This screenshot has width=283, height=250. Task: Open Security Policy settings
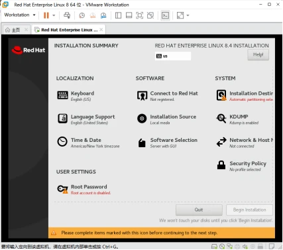(241, 166)
